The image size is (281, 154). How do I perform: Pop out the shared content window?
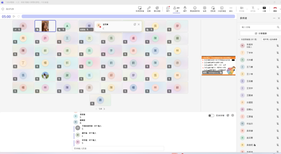[x=157, y=9]
